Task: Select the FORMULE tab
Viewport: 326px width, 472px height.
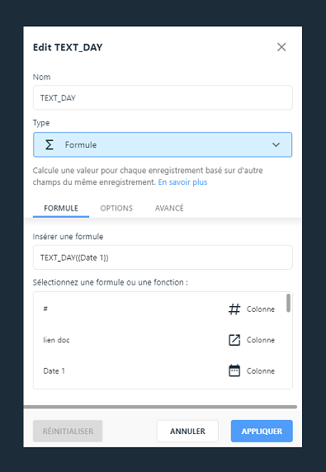Action: pos(61,208)
